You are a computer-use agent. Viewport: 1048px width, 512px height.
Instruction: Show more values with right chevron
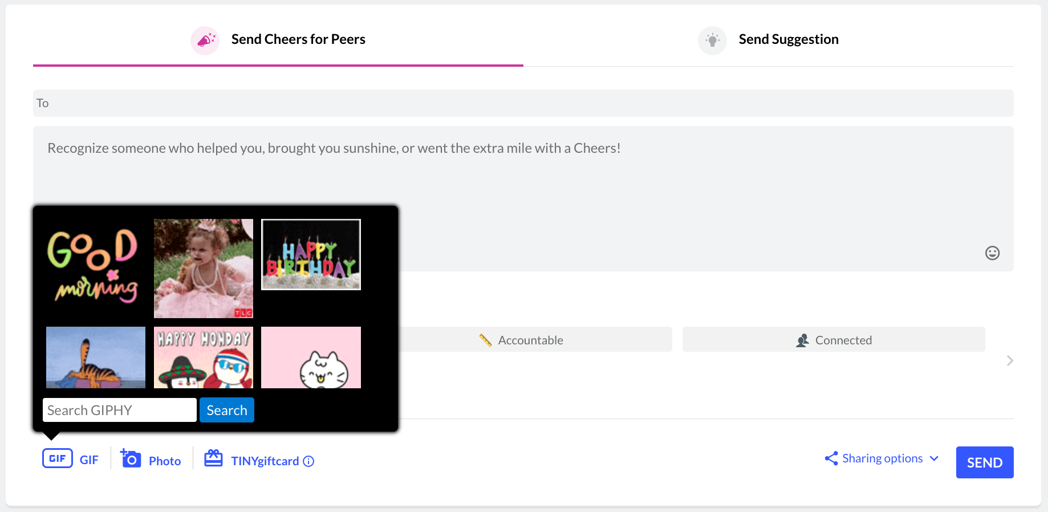(1010, 361)
